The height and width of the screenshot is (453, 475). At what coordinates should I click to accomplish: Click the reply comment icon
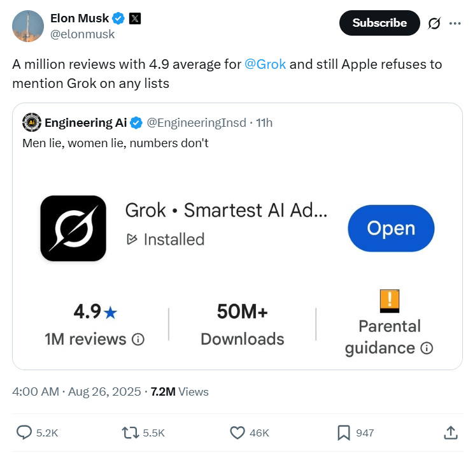click(x=24, y=433)
